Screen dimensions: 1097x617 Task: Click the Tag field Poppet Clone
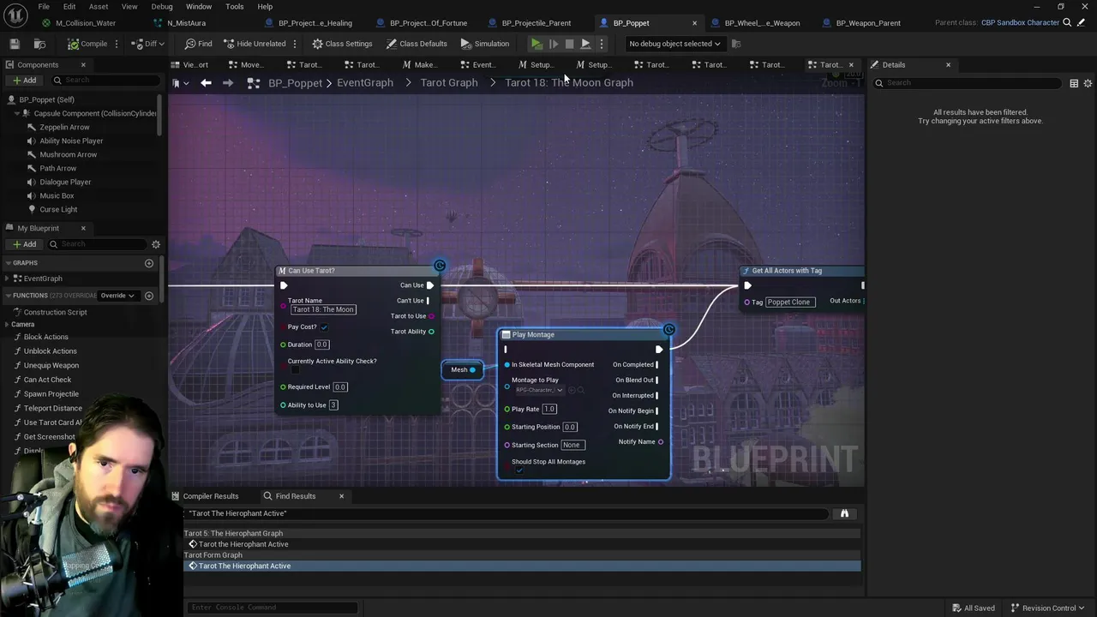[788, 303]
